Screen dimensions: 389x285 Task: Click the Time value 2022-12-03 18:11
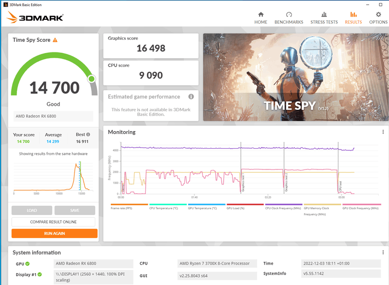point(341,264)
